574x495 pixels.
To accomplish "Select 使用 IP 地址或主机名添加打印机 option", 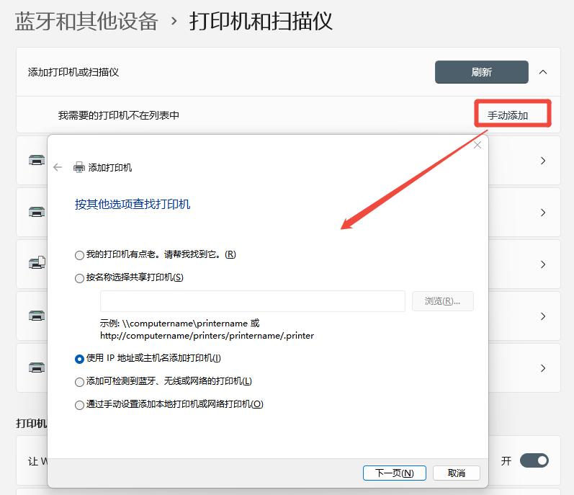I will coord(79,359).
